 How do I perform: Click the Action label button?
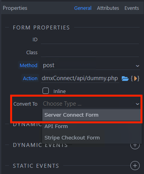pyautogui.click(x=30, y=79)
